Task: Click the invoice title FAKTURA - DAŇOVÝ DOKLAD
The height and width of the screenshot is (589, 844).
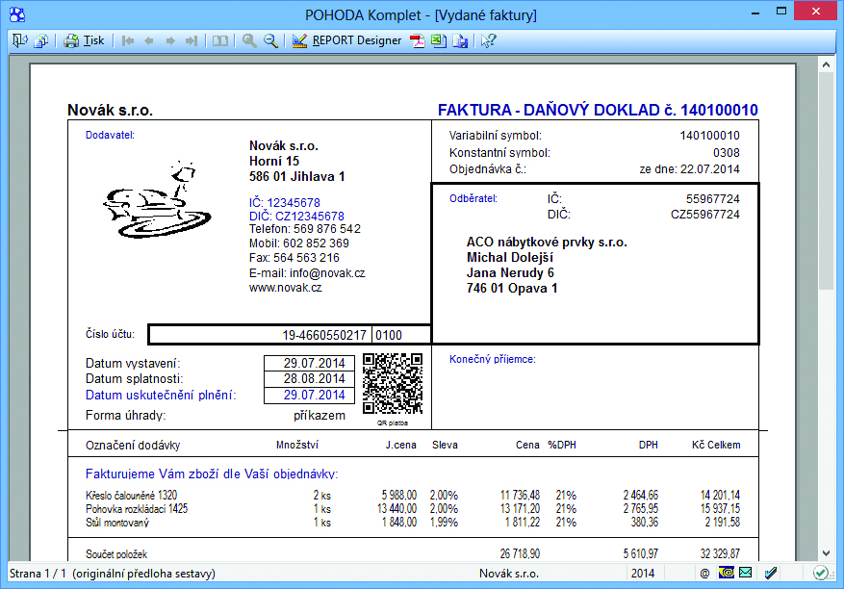Action: pyautogui.click(x=598, y=110)
